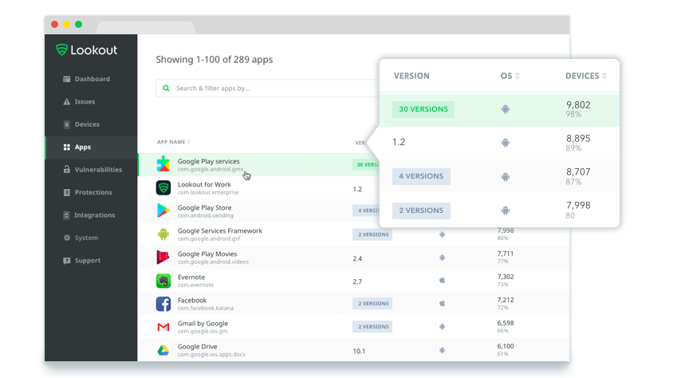Click the Support chat icon
The image size is (673, 378).
(66, 261)
